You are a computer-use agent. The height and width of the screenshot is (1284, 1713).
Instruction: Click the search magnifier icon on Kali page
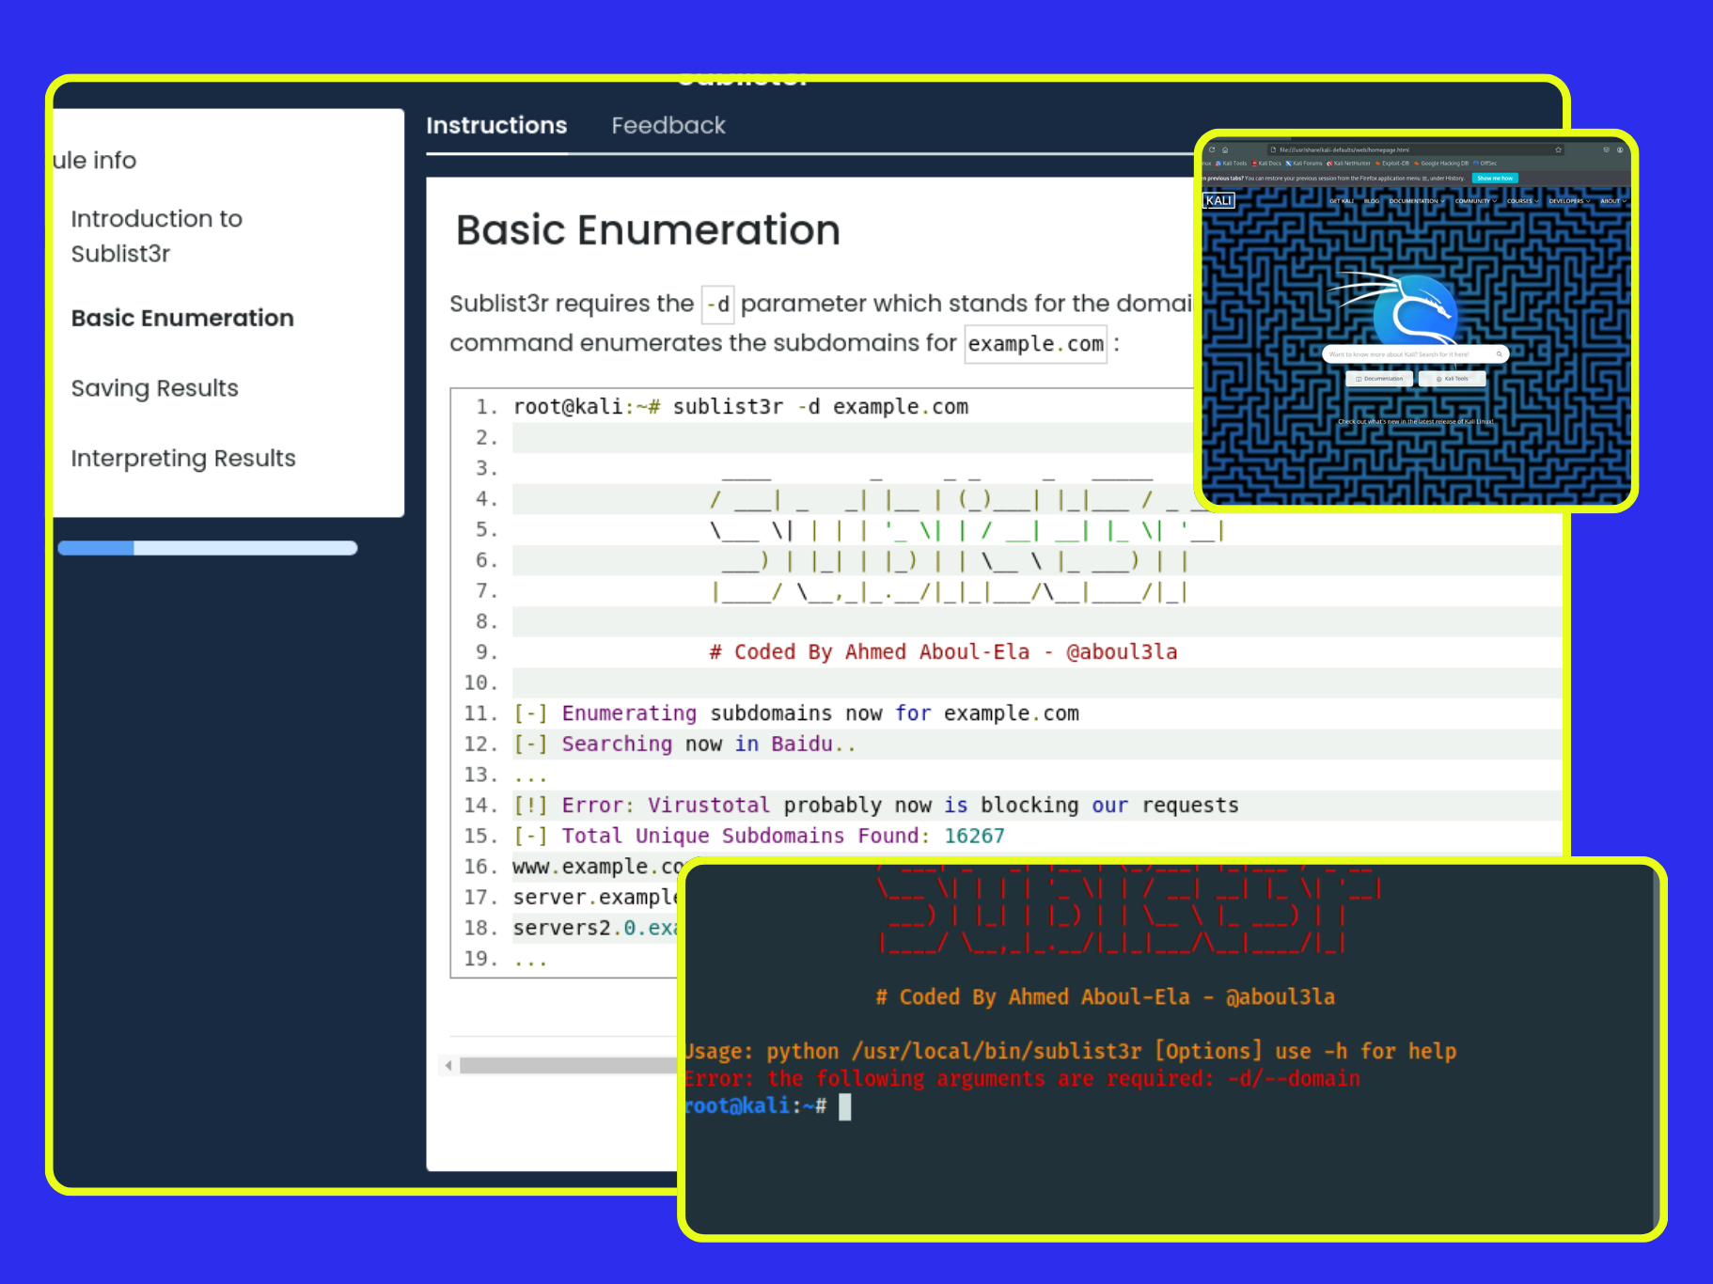click(1499, 354)
